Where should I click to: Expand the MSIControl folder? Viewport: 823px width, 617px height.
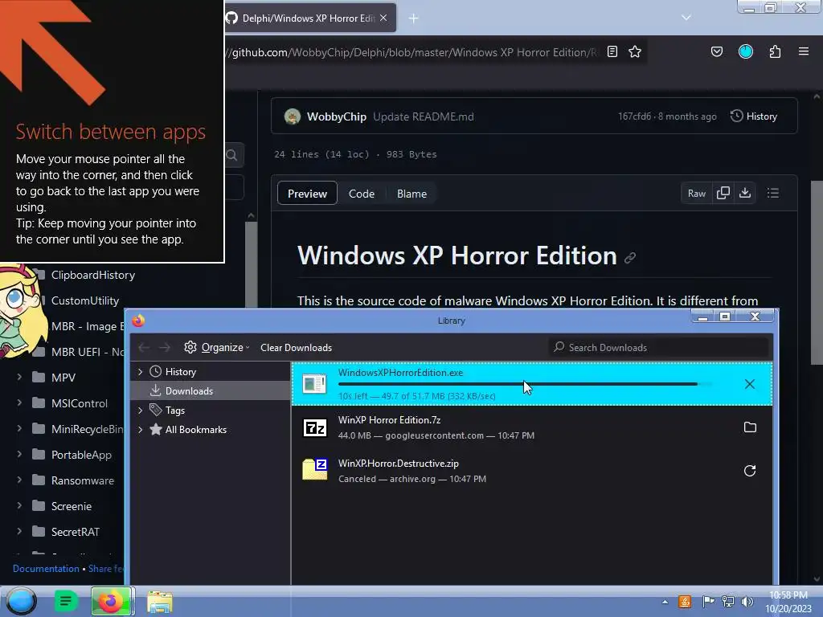19,403
